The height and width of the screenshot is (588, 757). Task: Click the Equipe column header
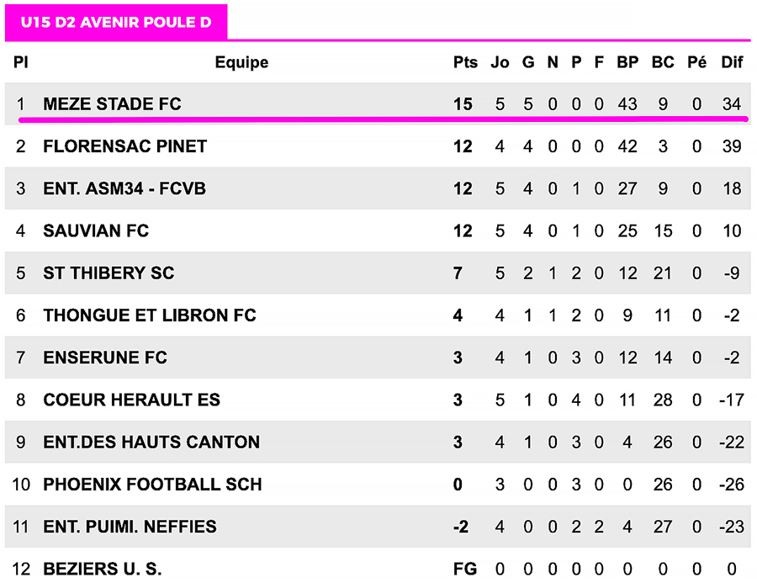(x=241, y=62)
